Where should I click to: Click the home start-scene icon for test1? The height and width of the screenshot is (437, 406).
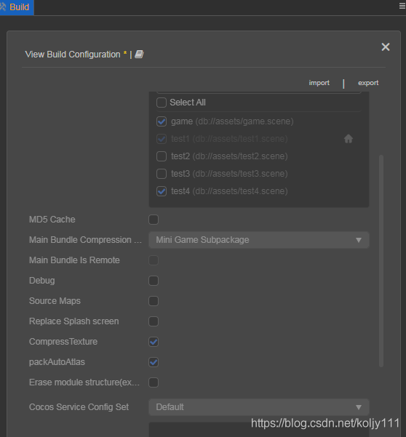coord(348,138)
